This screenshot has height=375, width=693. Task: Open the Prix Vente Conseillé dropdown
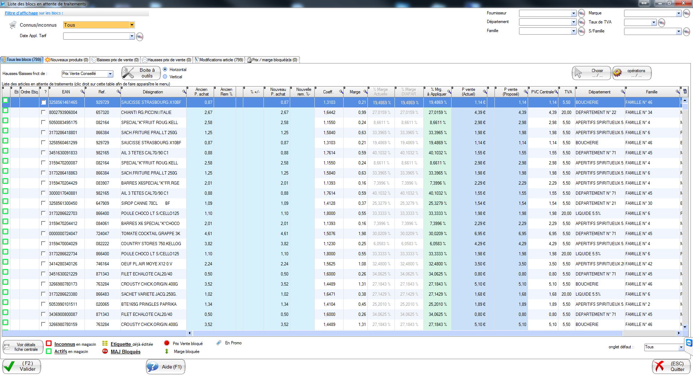(x=110, y=74)
